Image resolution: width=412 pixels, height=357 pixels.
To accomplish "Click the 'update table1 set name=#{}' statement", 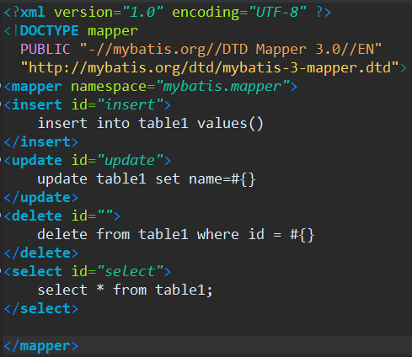I will 147,179.
